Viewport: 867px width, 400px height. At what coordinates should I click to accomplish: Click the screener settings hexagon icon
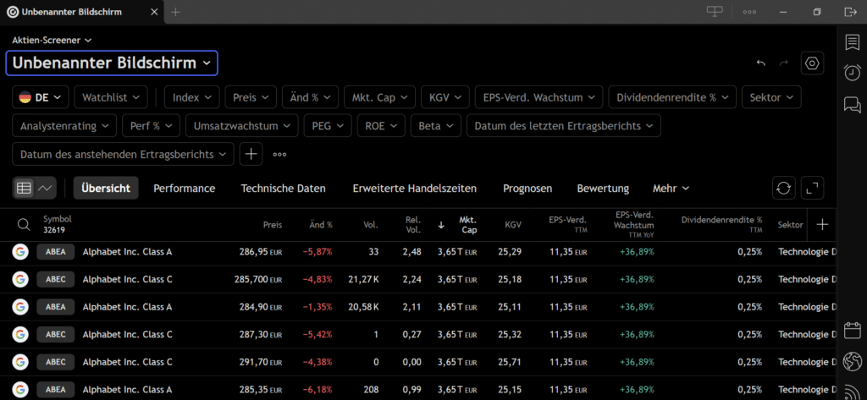[x=812, y=63]
